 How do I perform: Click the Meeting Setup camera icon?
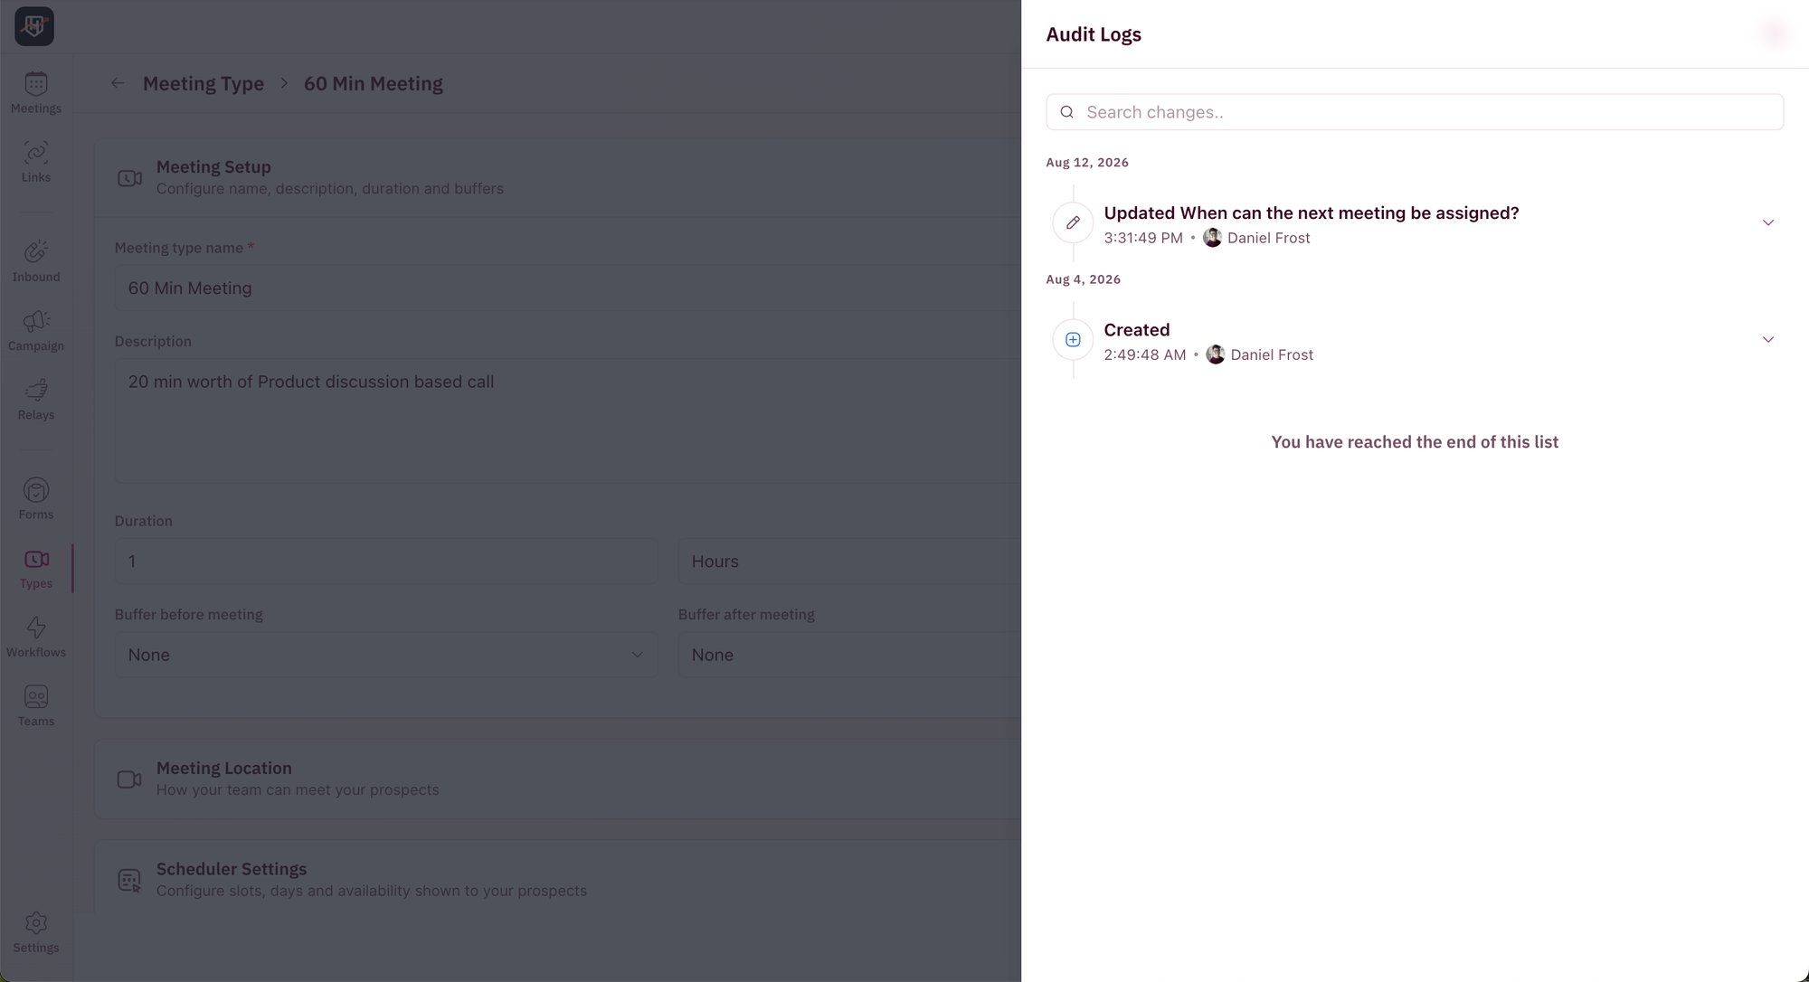pyautogui.click(x=129, y=178)
